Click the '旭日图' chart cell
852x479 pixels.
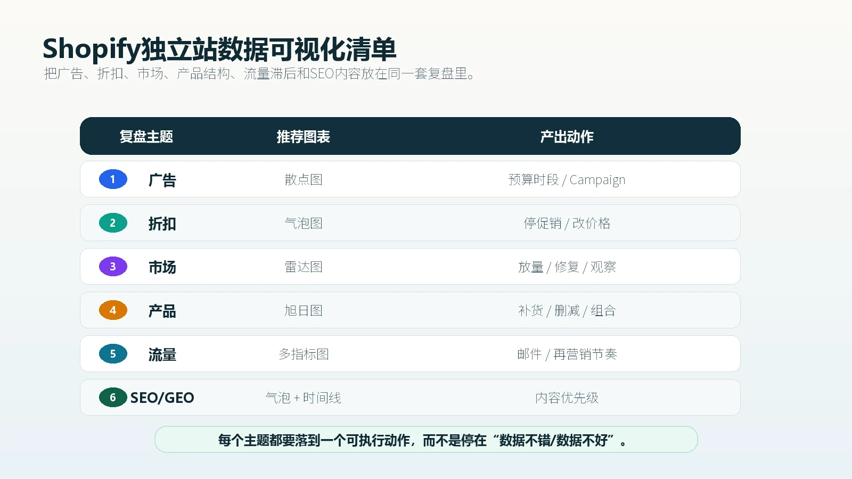pos(304,311)
